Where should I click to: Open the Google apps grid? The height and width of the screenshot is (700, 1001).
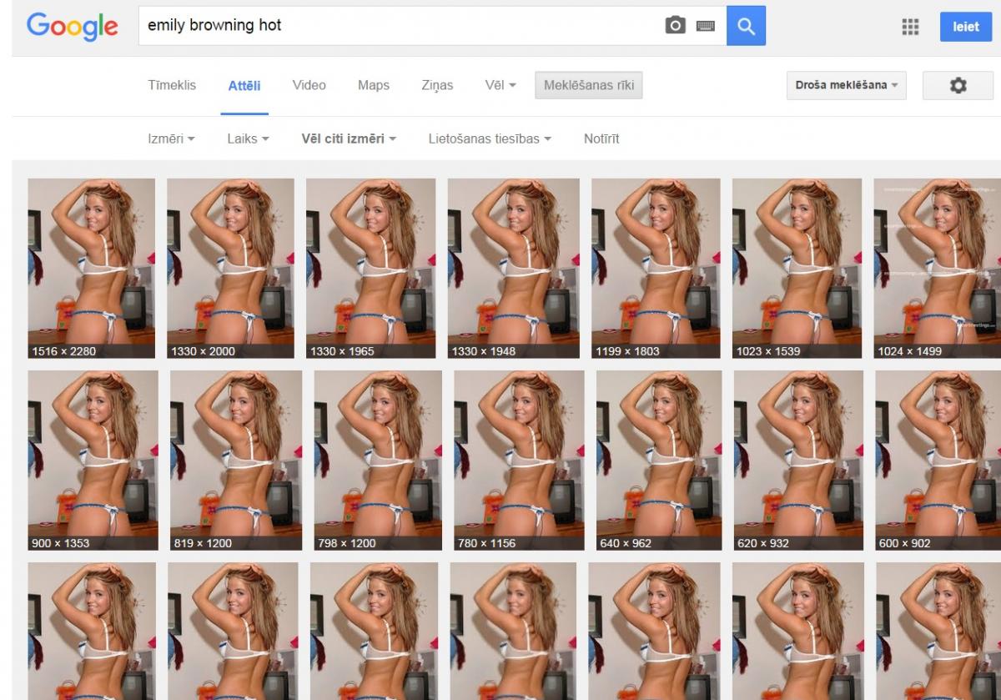[910, 27]
